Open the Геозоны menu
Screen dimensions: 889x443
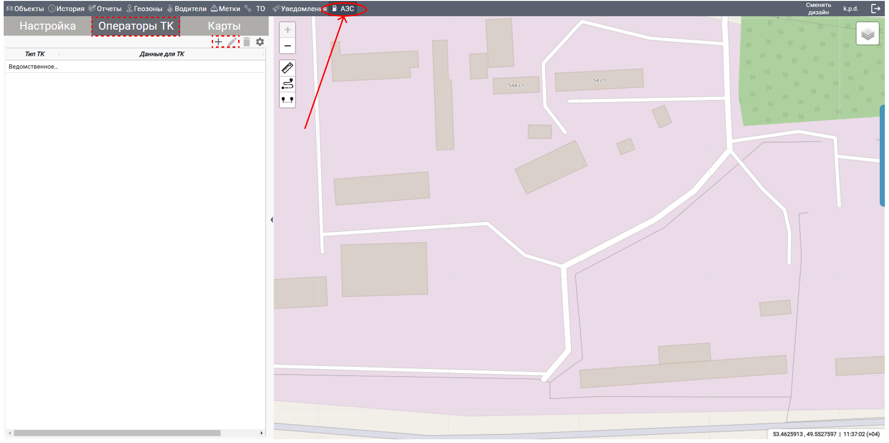coord(145,9)
